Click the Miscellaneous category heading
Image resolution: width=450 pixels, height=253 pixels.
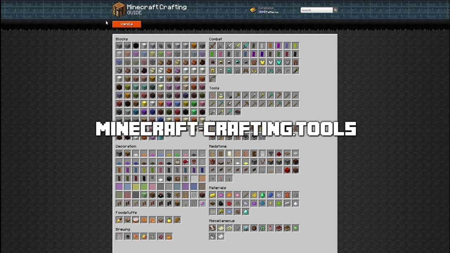(222, 221)
